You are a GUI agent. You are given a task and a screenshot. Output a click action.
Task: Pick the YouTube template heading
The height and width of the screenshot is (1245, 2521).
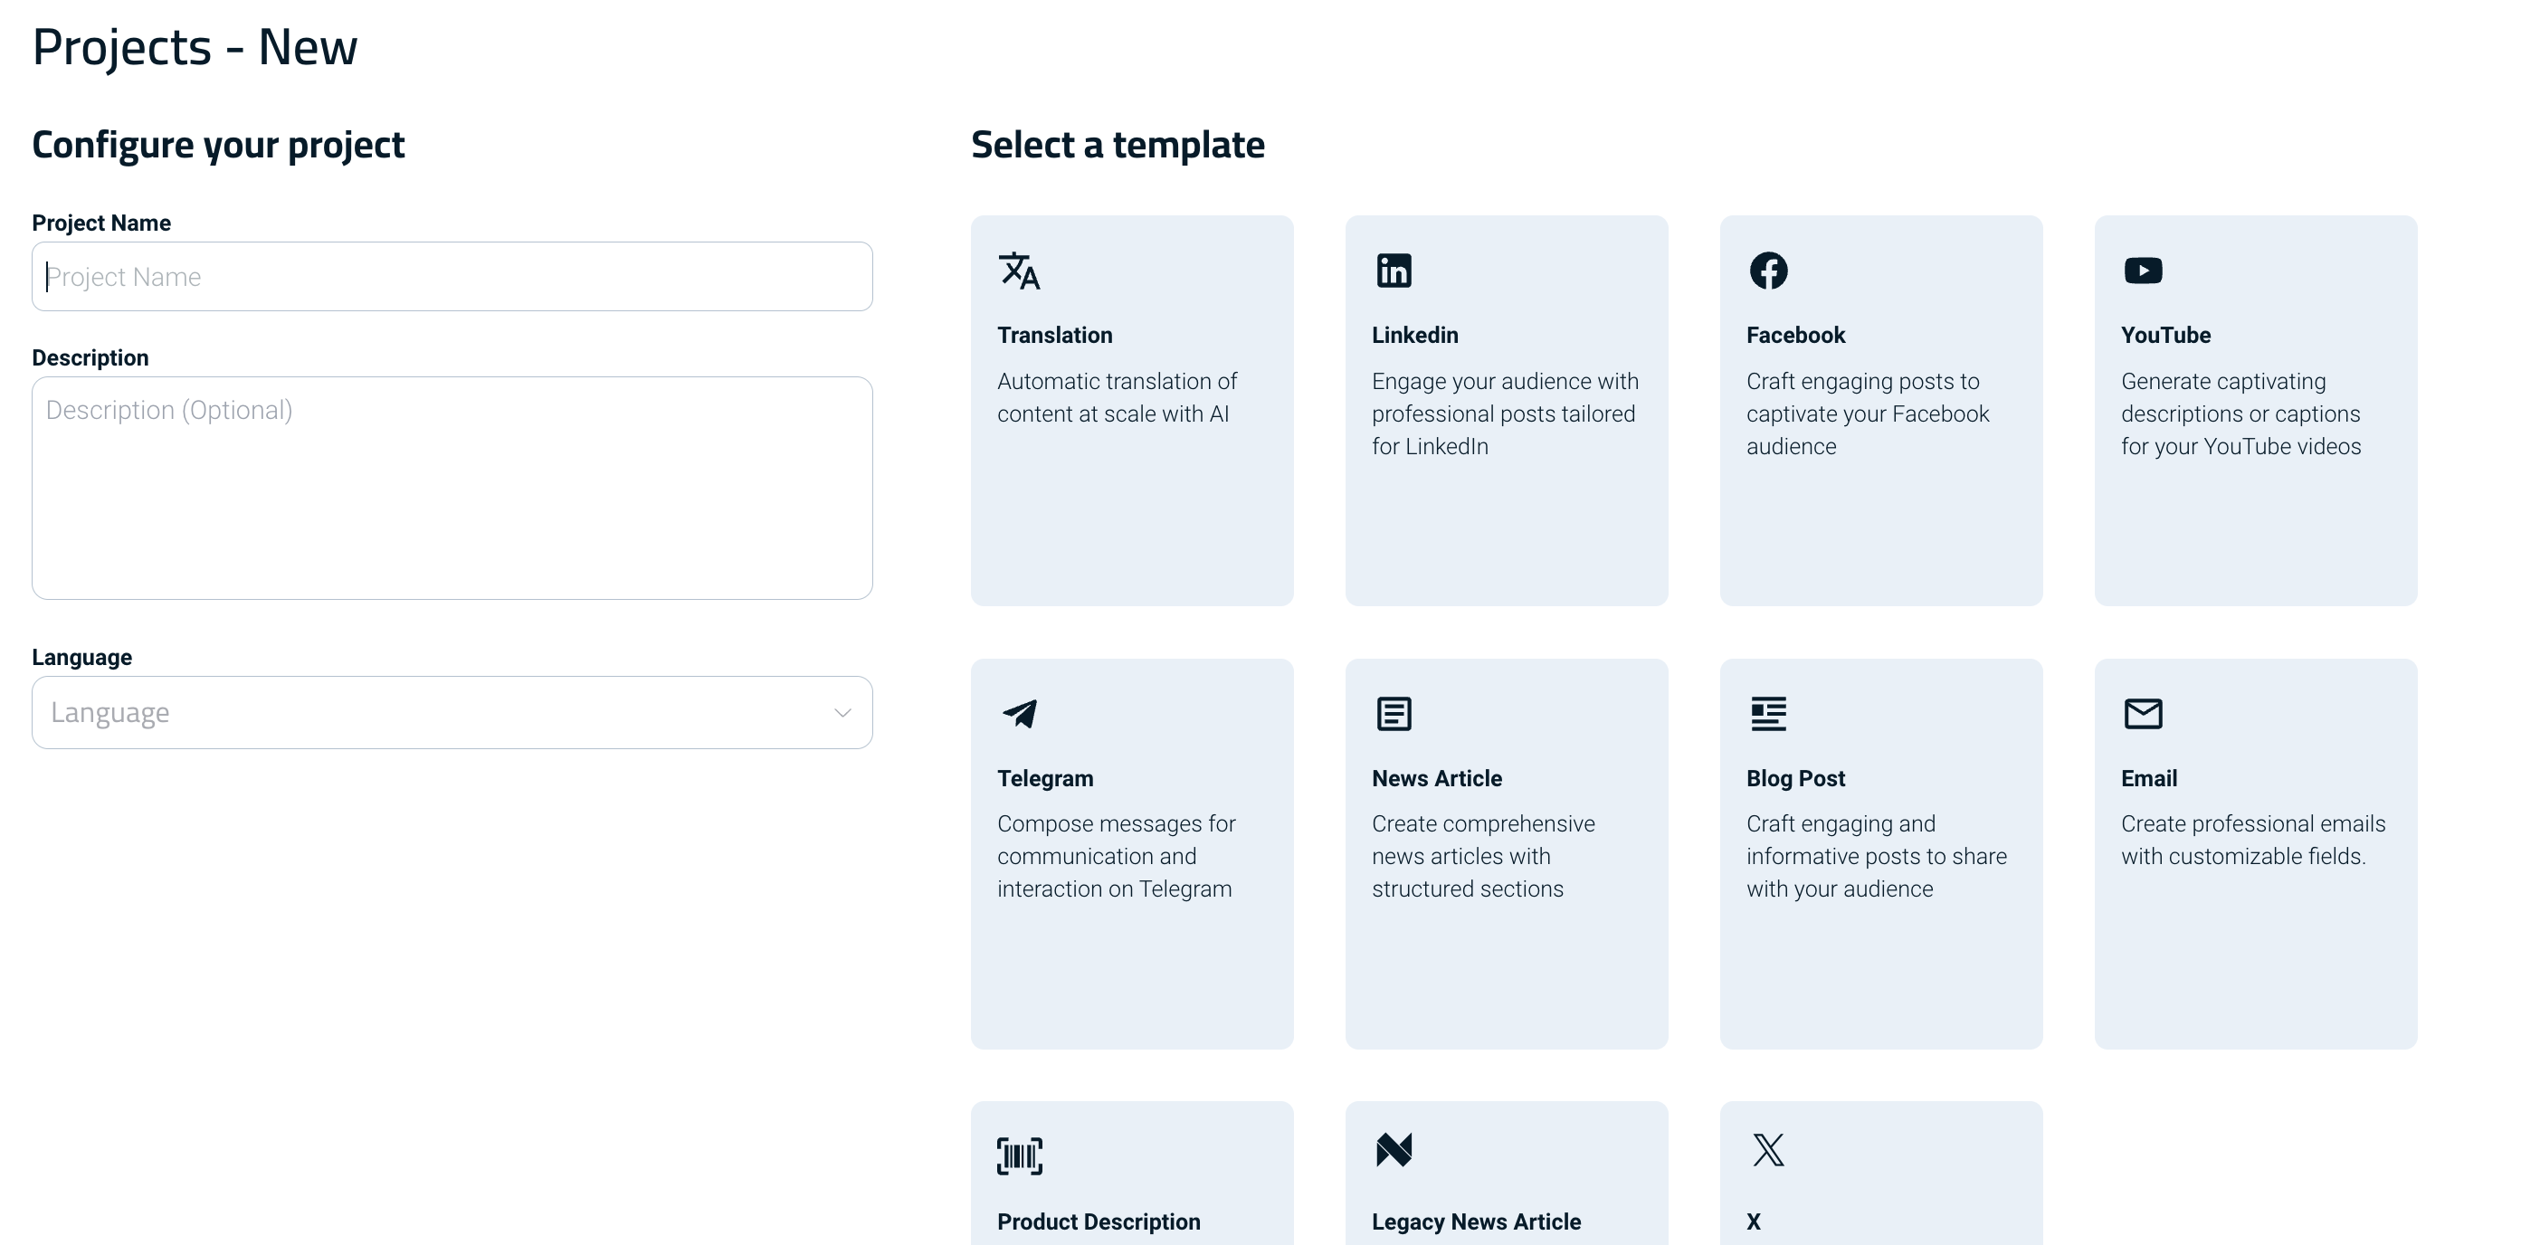tap(2165, 335)
